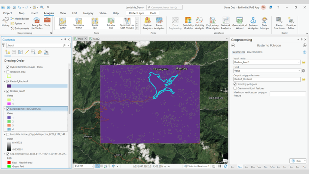Refresh the map view
This screenshot has height=174, width=309.
point(226,166)
